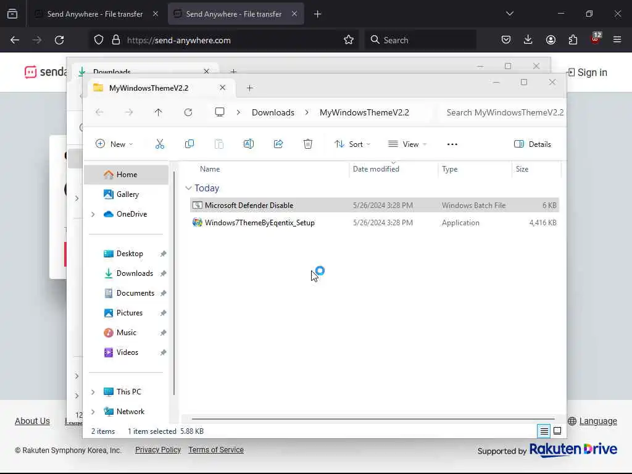
Task: Go back in Firefox history
Action: tap(15, 40)
